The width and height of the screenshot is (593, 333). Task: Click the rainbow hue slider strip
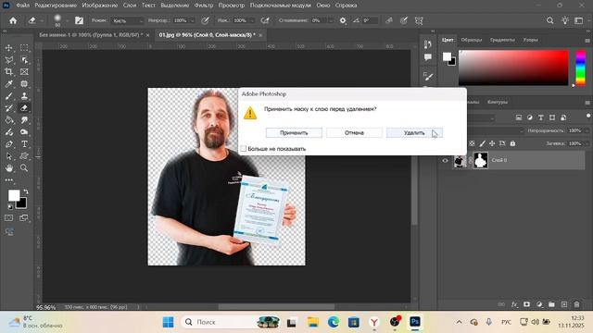(581, 68)
